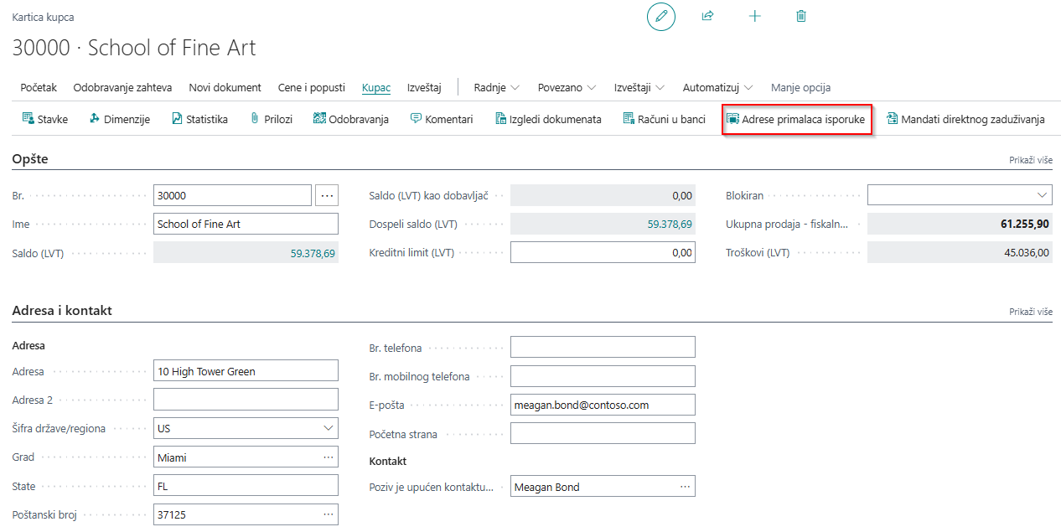This screenshot has width=1061, height=532.
Task: Click the Saldo (LVT) value 59.378,69
Action: (313, 253)
